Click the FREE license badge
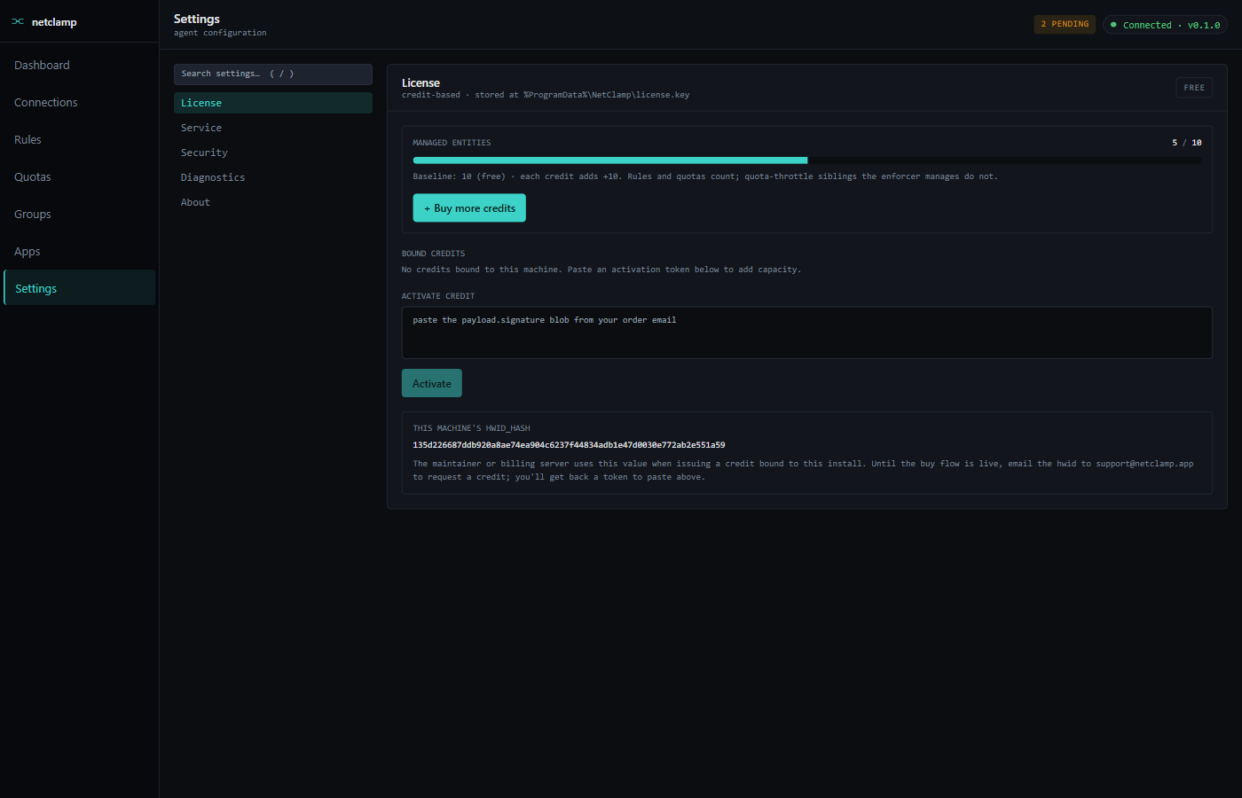Screen dimensions: 1242x798 pyautogui.click(x=1194, y=88)
